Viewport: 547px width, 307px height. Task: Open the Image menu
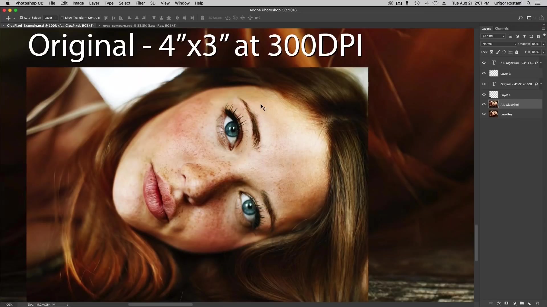click(x=78, y=3)
